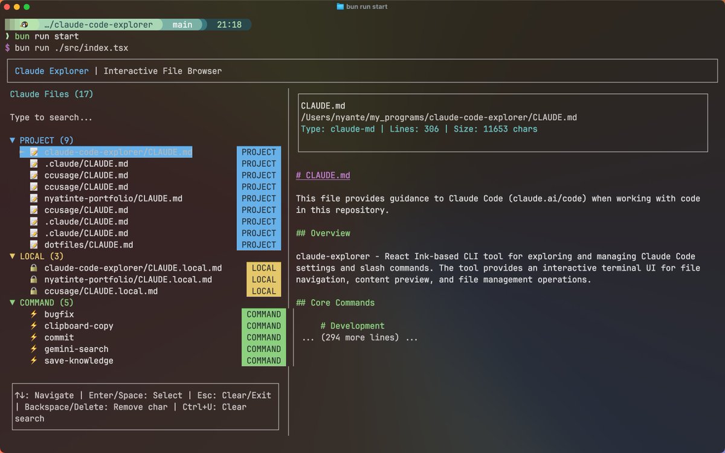The height and width of the screenshot is (453, 725).
Task: Open ccusage/CLAUDE.local.md
Action: click(101, 291)
